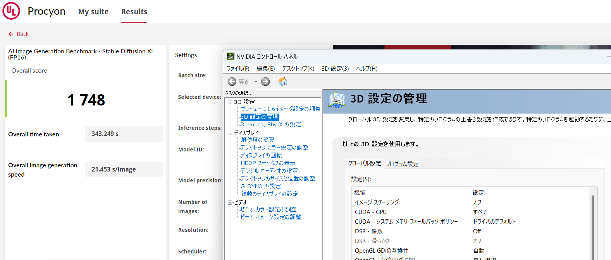Viewport: 611px width, 260px height.
Task: Click the back arrow button in NVIDIA toolbar
Action: point(232,82)
